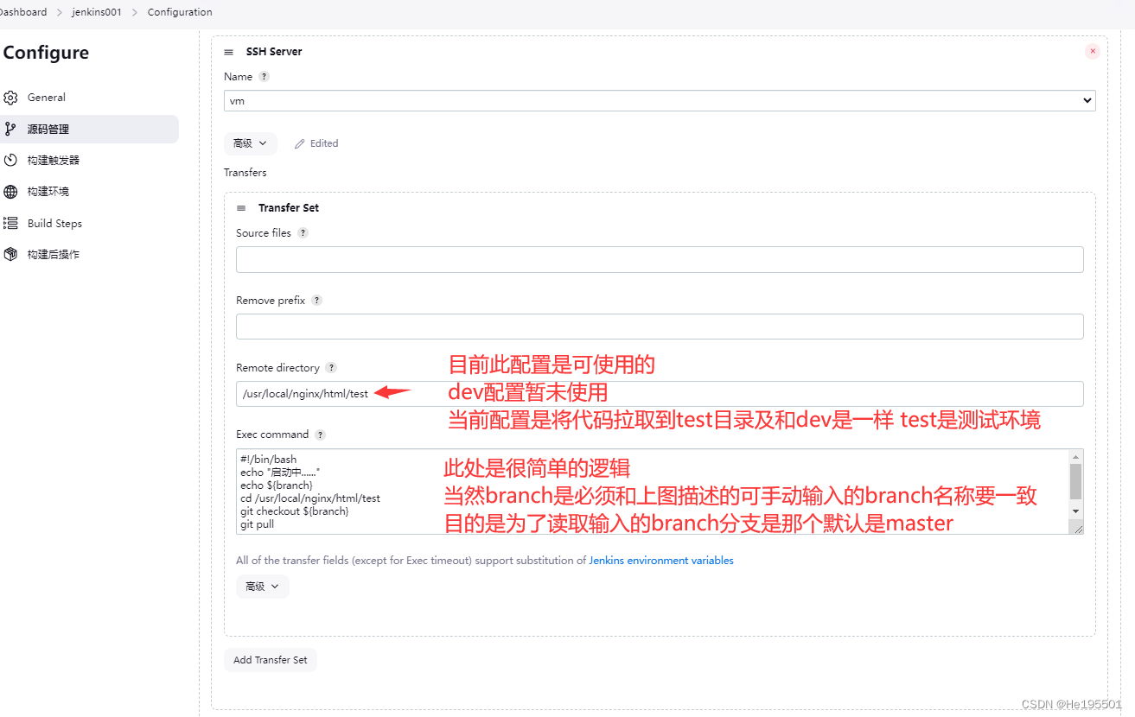Go to the 构建环境 section

[x=48, y=192]
